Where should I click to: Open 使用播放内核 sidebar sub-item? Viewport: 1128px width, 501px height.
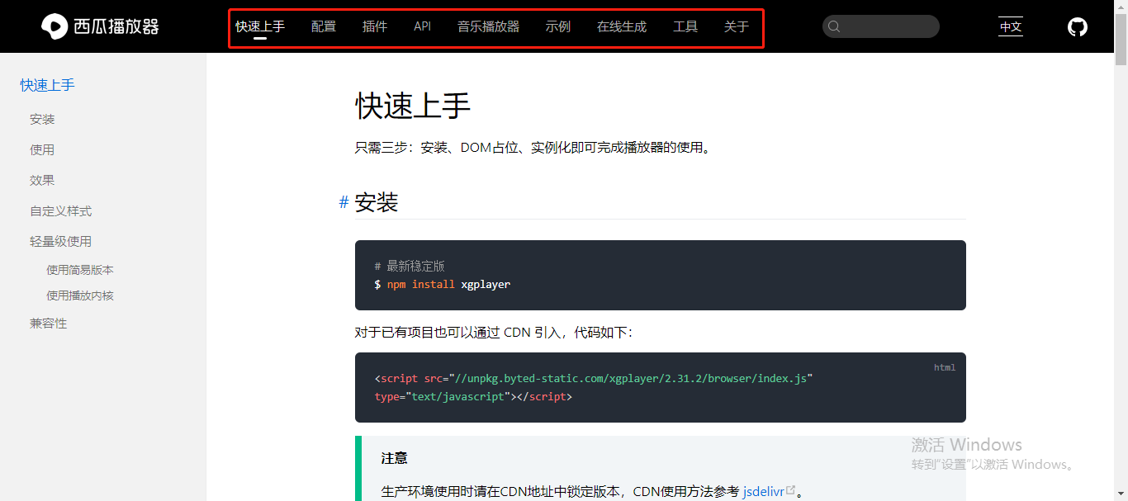pyautogui.click(x=80, y=295)
